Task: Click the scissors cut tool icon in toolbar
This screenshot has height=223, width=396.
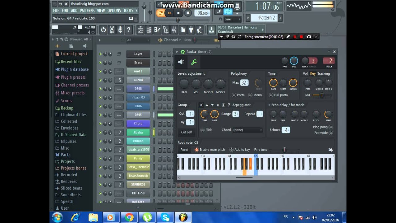Action: [x=112, y=30]
